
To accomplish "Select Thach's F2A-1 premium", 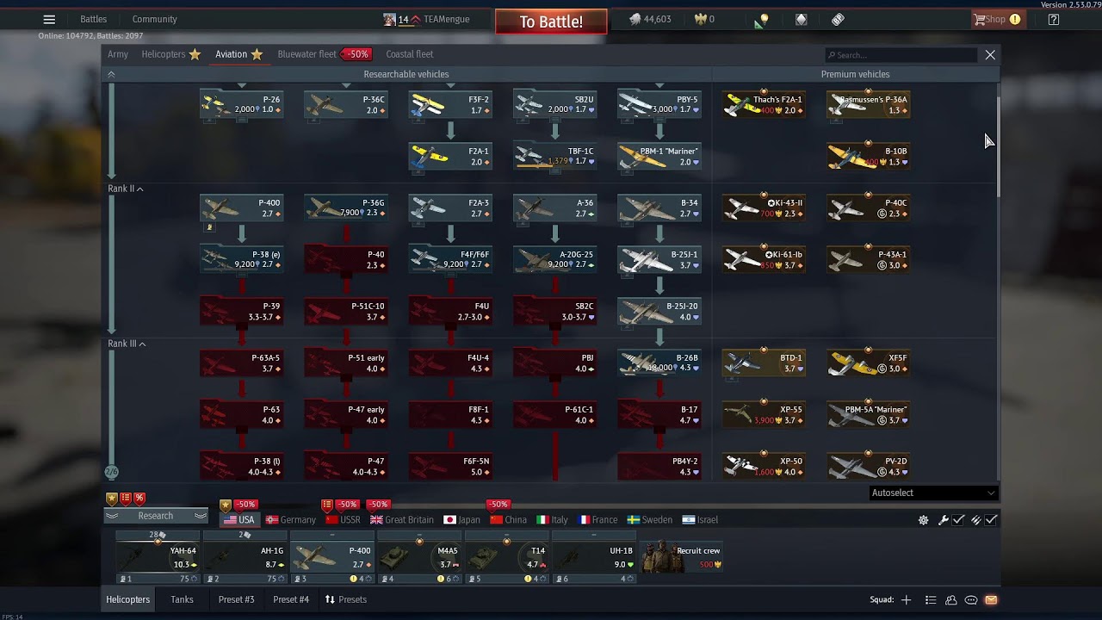I will pos(764,104).
